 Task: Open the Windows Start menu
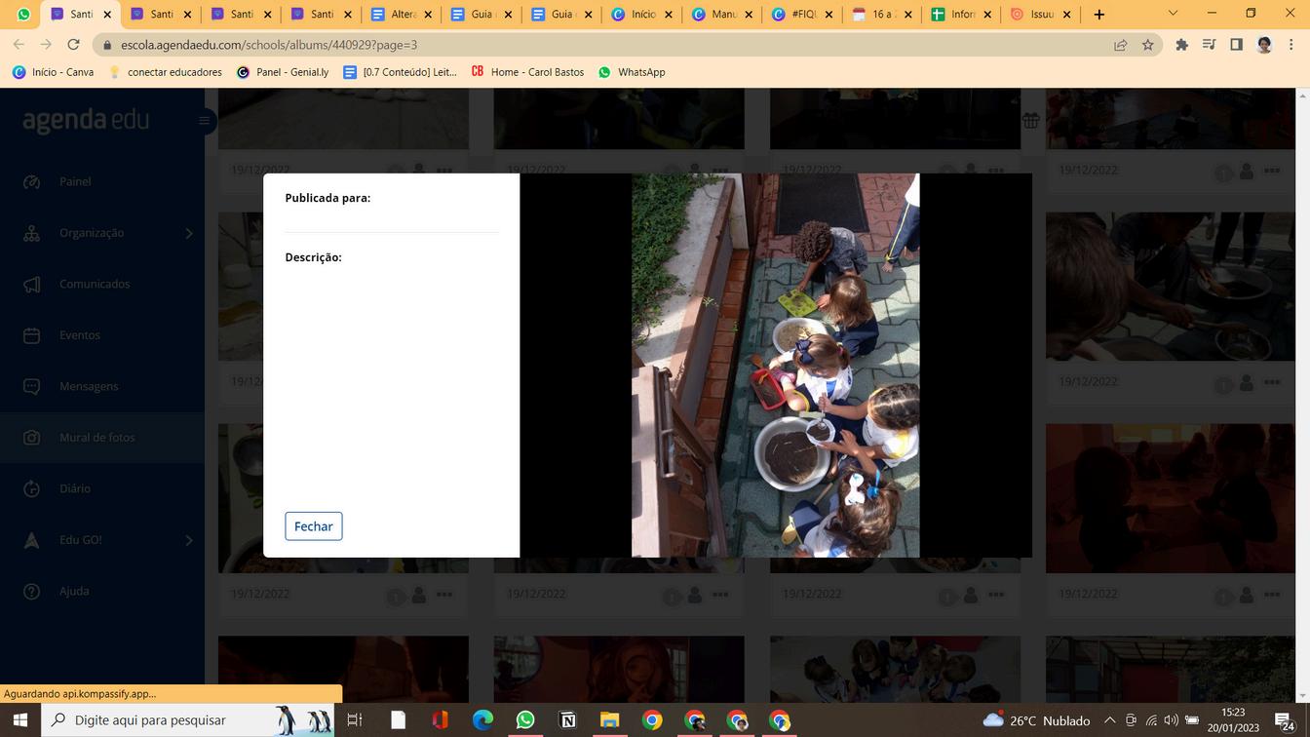[x=19, y=720]
